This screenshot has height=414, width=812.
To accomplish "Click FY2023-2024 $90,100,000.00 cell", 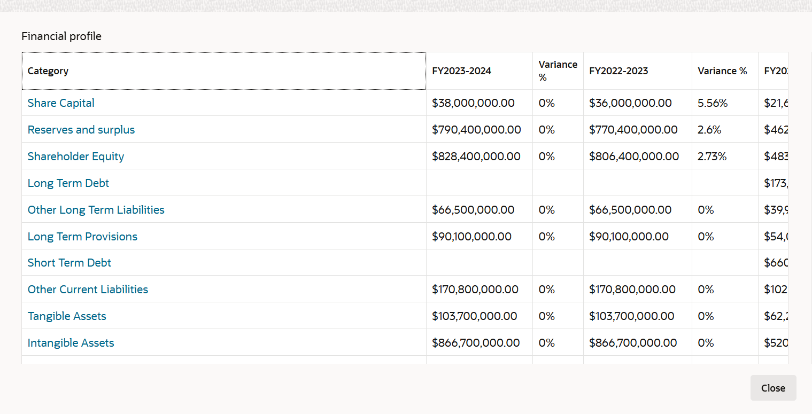I will 480,237.
